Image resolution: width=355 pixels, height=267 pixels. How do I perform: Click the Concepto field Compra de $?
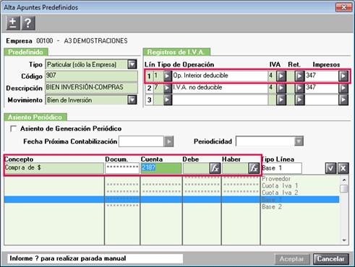[x=54, y=168]
